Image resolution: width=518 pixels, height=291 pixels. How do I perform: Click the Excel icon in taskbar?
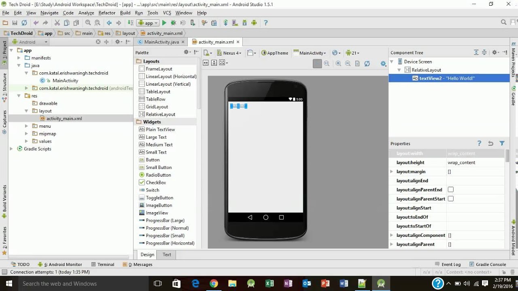[270, 283]
